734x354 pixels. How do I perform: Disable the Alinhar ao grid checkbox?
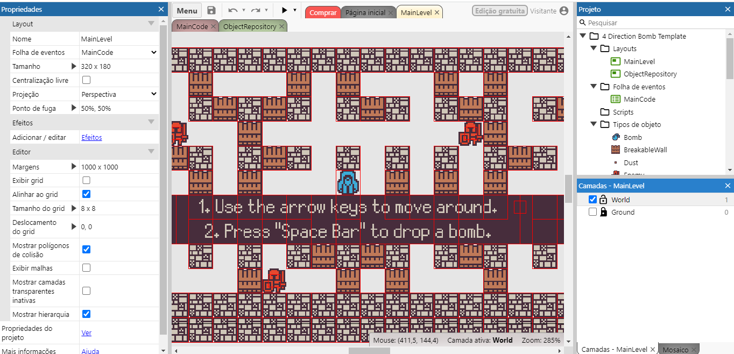coord(86,194)
